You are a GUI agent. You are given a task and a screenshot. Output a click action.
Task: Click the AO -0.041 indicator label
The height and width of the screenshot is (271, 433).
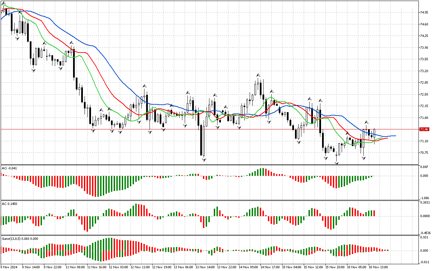[x=9, y=168]
